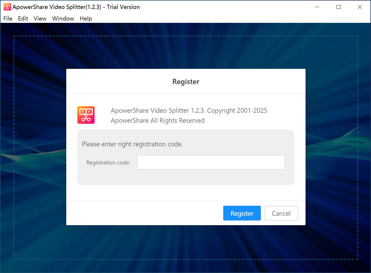Viewport: 371px width, 273px height.
Task: Click the "Registration code:" label
Action: point(108,163)
